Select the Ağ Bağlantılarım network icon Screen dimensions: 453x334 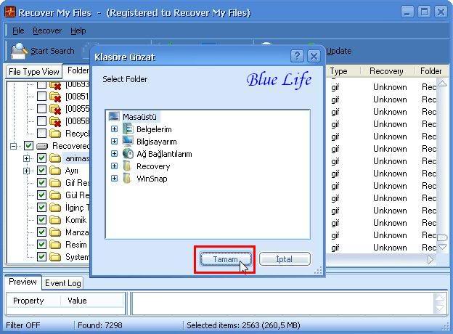coord(128,154)
